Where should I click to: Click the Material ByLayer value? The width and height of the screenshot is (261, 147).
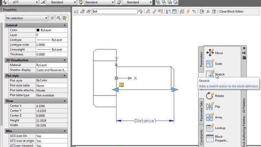click(52, 65)
